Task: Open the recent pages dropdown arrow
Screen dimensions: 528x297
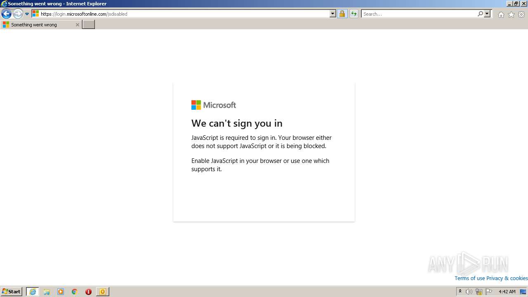Action: (27, 14)
